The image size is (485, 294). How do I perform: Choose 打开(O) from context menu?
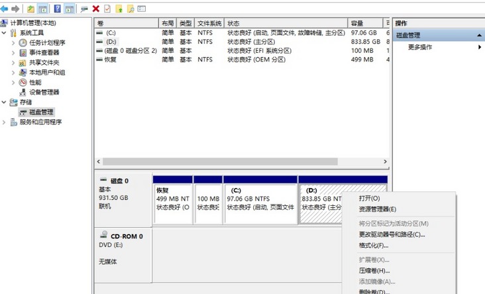click(399, 199)
